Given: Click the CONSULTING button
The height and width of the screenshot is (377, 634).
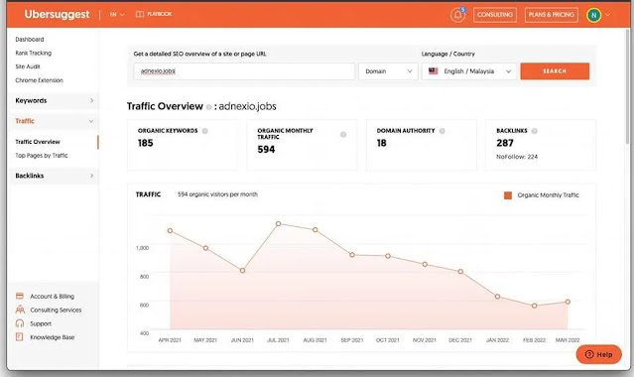Looking at the screenshot, I should [x=495, y=15].
